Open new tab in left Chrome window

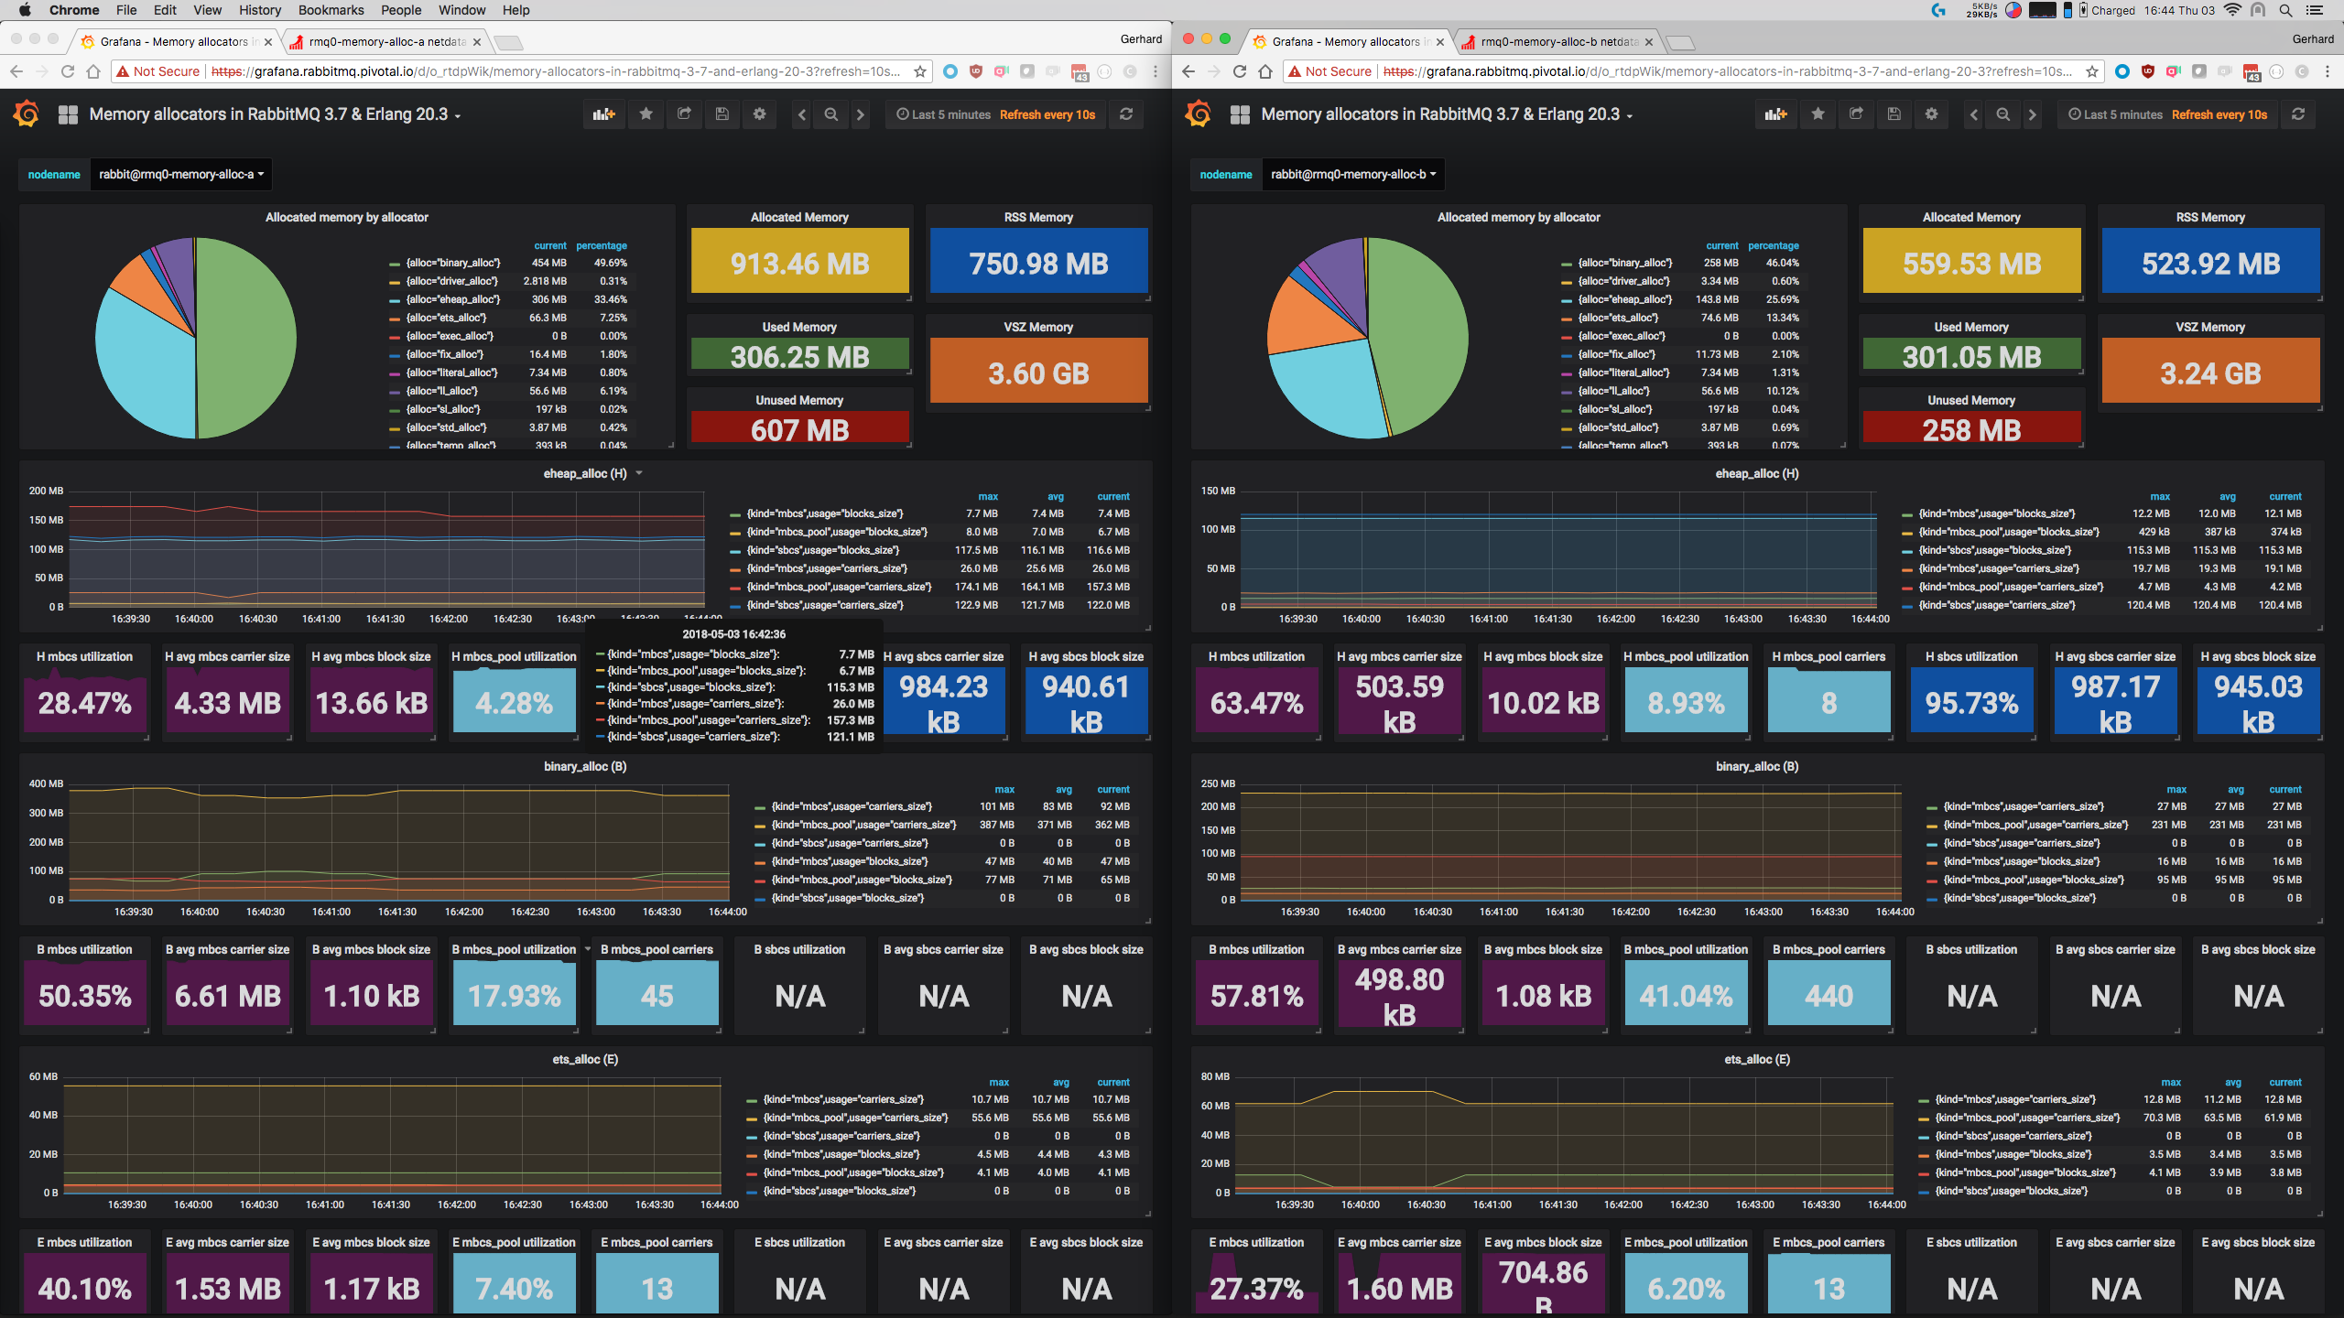(508, 42)
